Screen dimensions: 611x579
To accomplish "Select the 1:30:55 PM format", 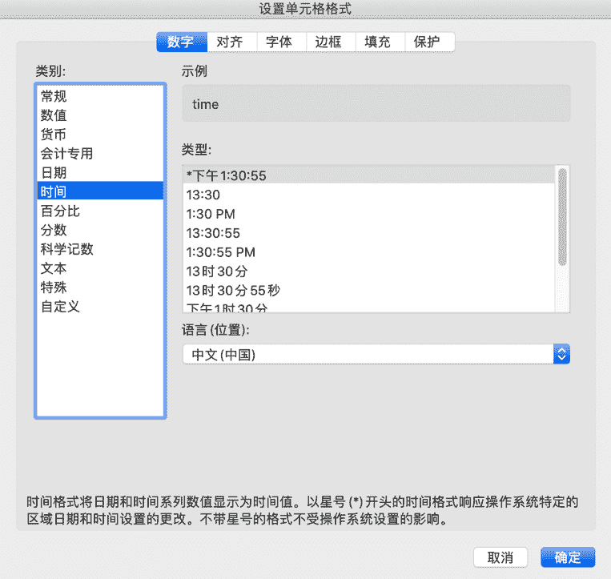I will [x=221, y=252].
